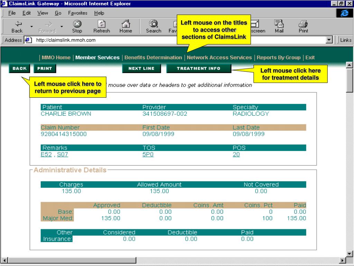Open Network Access Services section
Image resolution: width=354 pixels, height=266 pixels.
[219, 57]
